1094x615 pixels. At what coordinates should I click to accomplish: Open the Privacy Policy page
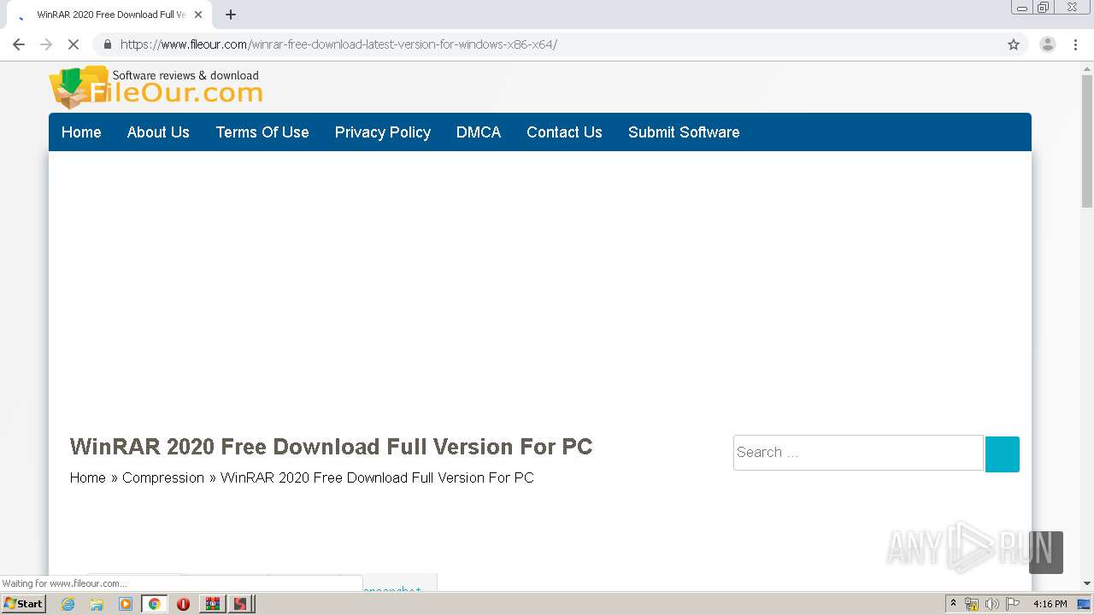point(383,132)
